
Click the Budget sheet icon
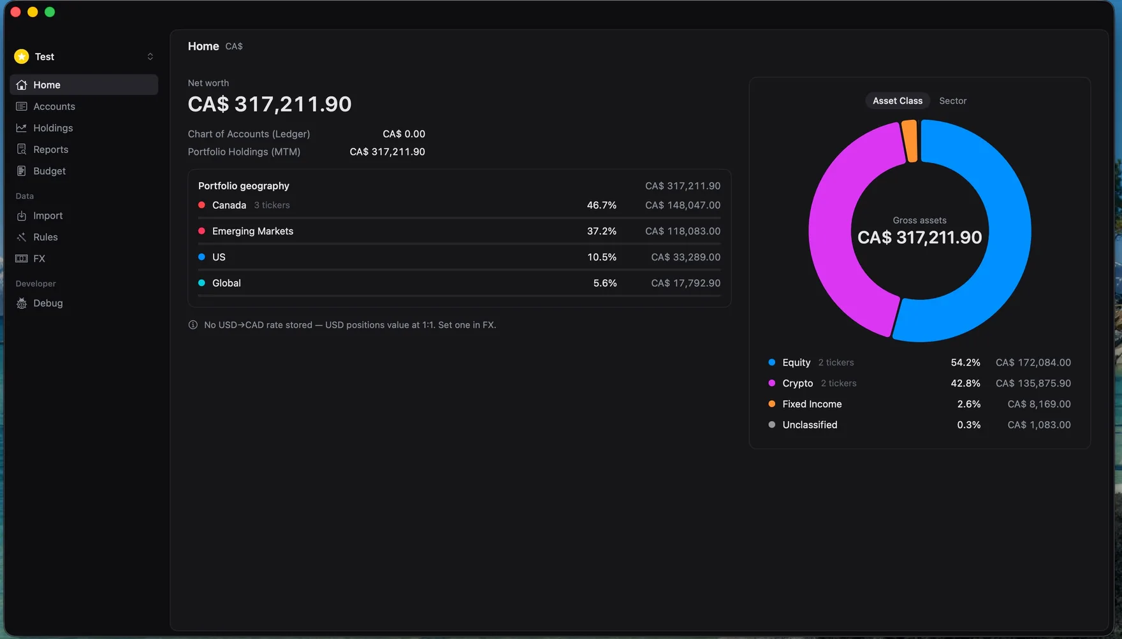[22, 171]
